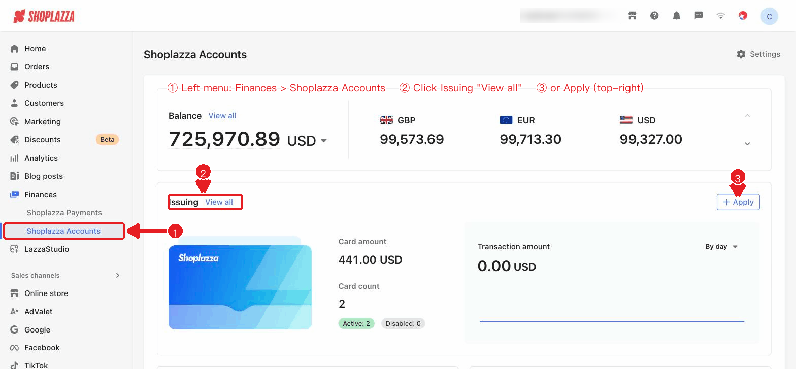Click the EUR balance 99,713.30

pos(530,139)
